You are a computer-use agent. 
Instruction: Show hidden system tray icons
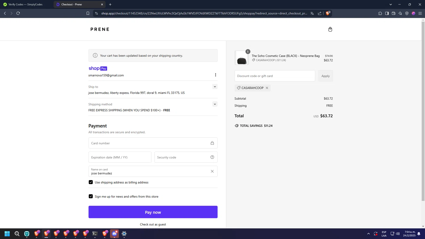point(368,234)
